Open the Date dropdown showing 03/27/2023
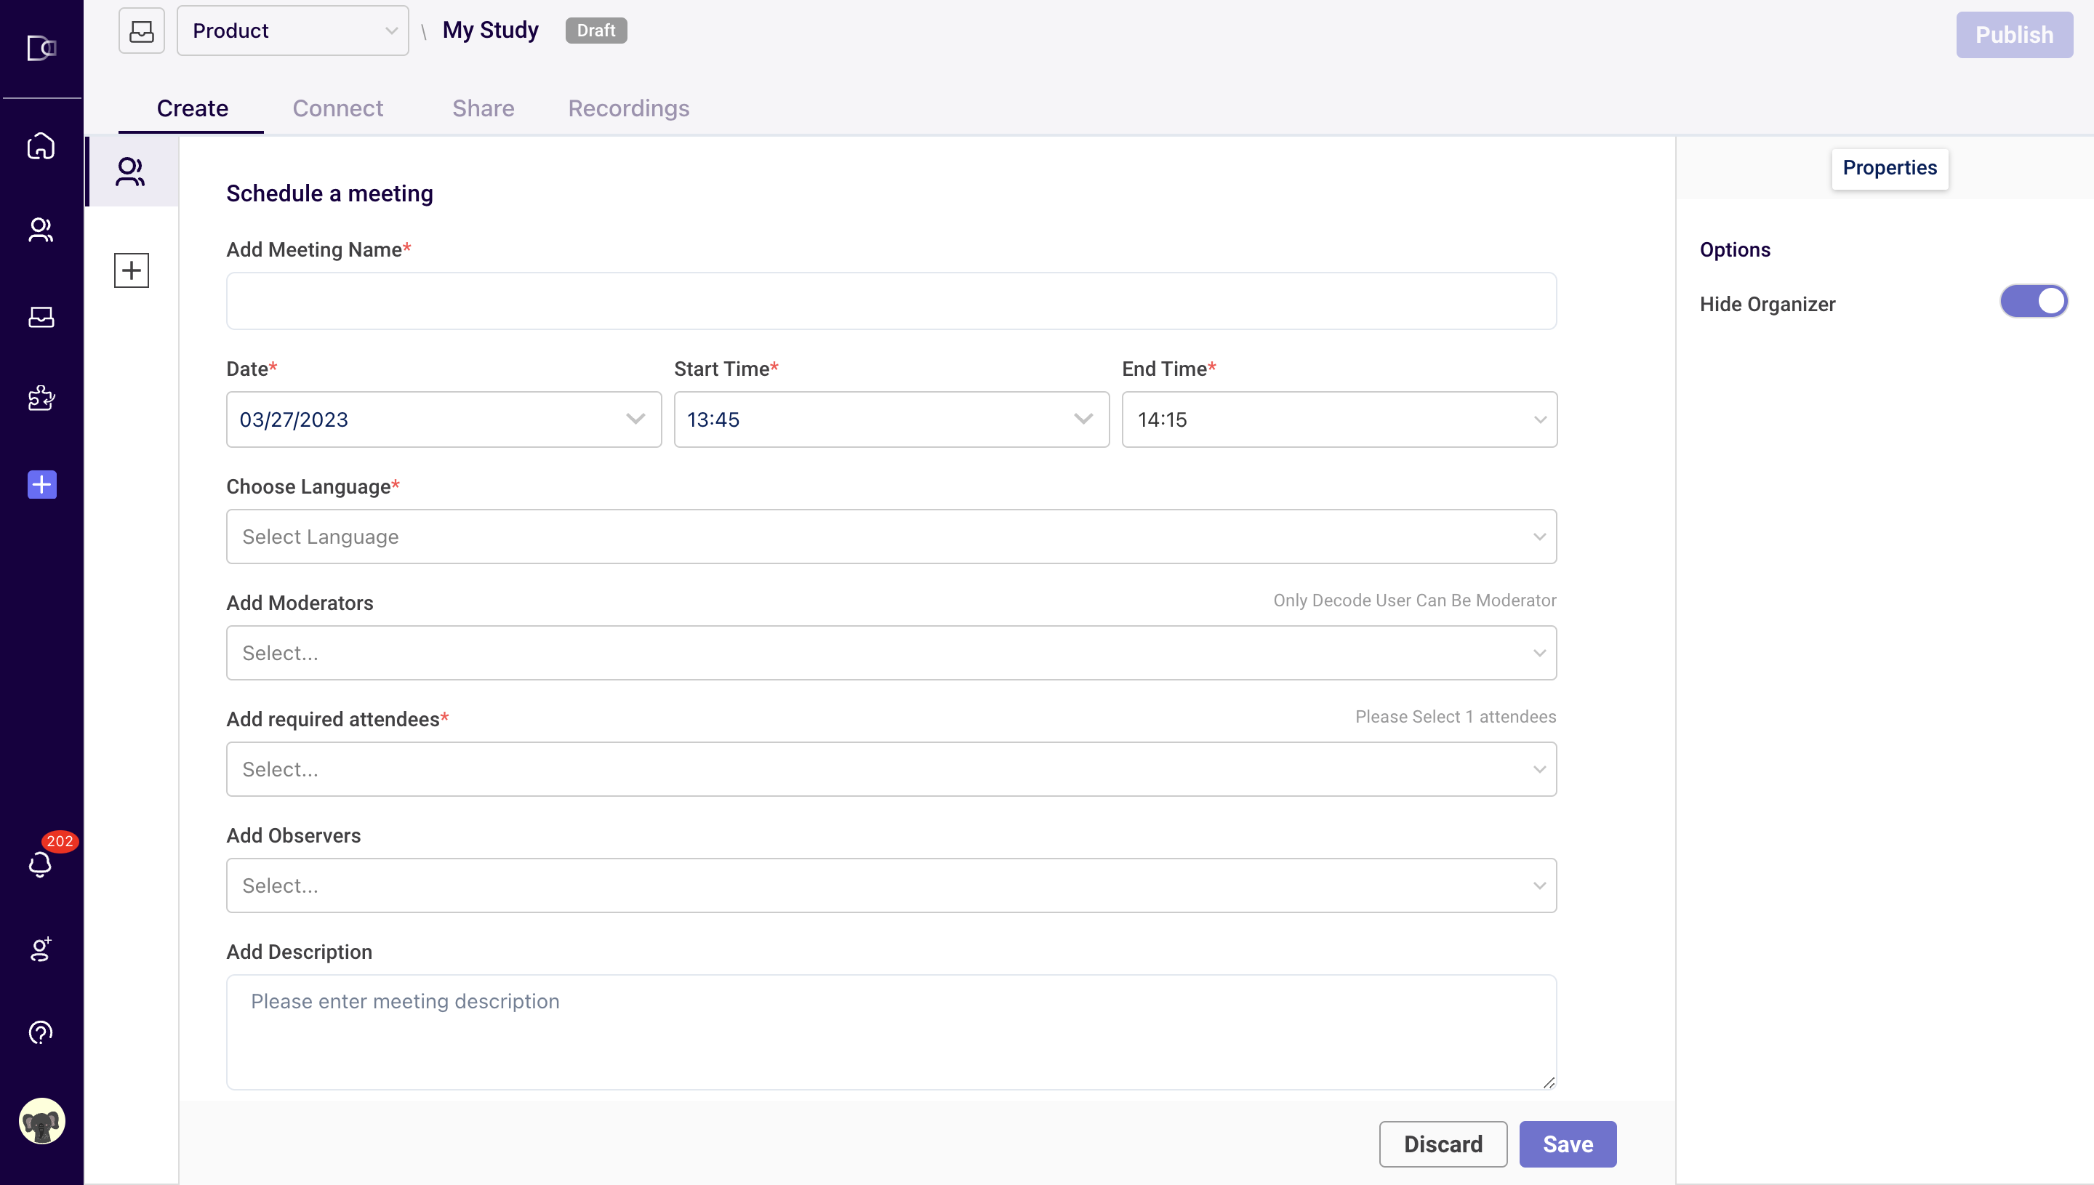 coord(444,419)
